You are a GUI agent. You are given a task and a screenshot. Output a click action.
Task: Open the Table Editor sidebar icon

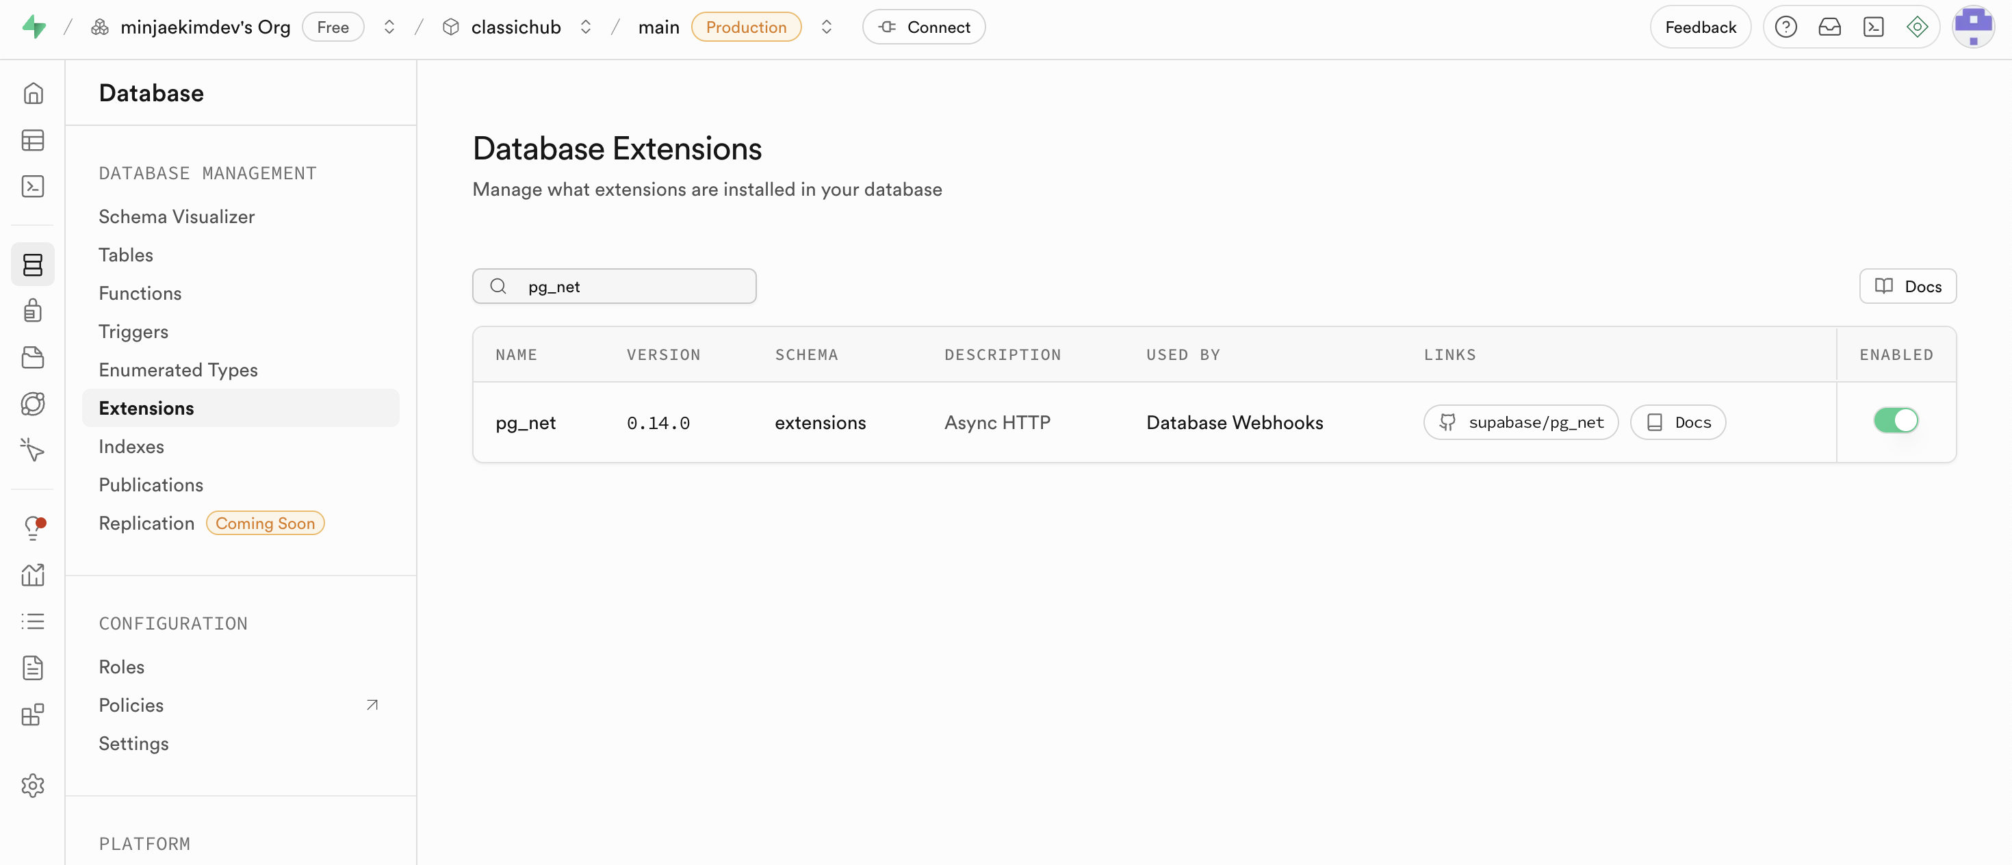click(33, 140)
